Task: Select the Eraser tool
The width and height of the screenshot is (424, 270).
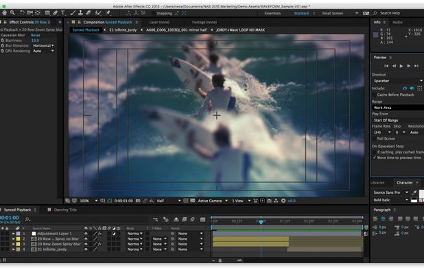Action: click(89, 13)
